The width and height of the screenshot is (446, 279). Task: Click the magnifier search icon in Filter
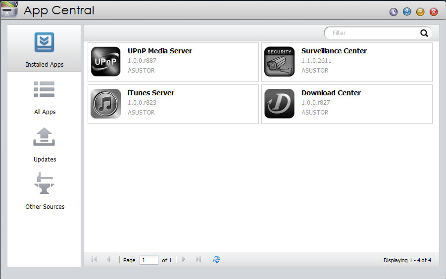coord(424,33)
